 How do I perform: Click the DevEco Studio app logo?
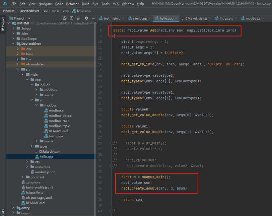point(5,3)
